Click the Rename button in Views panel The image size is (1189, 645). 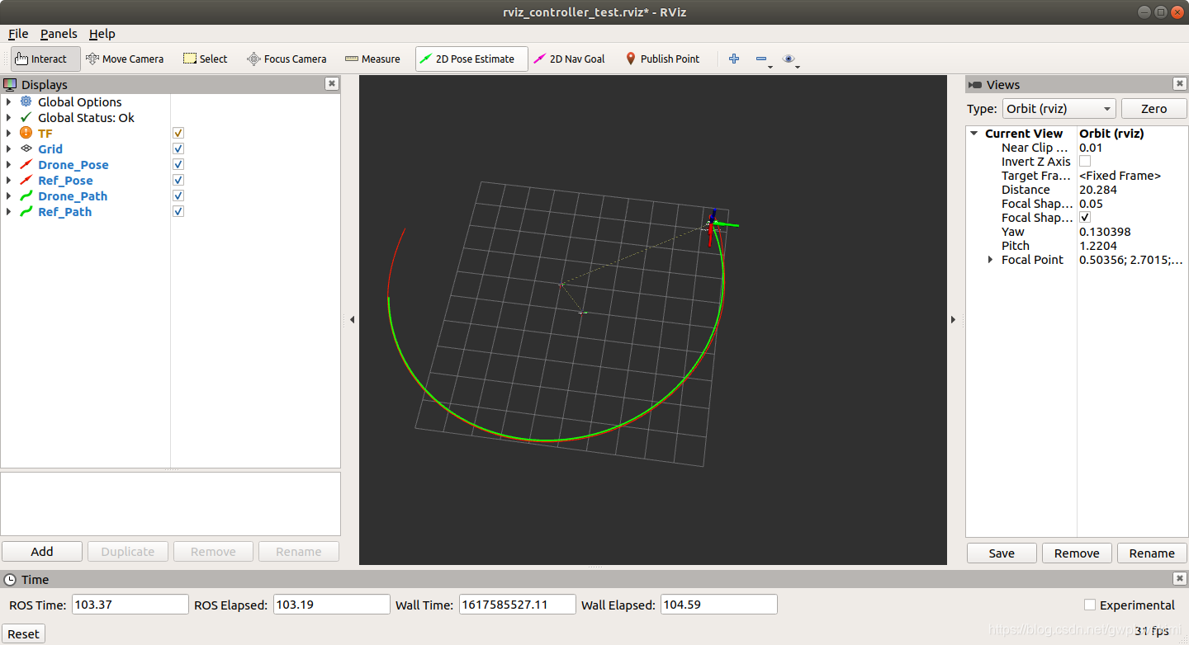[x=1152, y=553]
